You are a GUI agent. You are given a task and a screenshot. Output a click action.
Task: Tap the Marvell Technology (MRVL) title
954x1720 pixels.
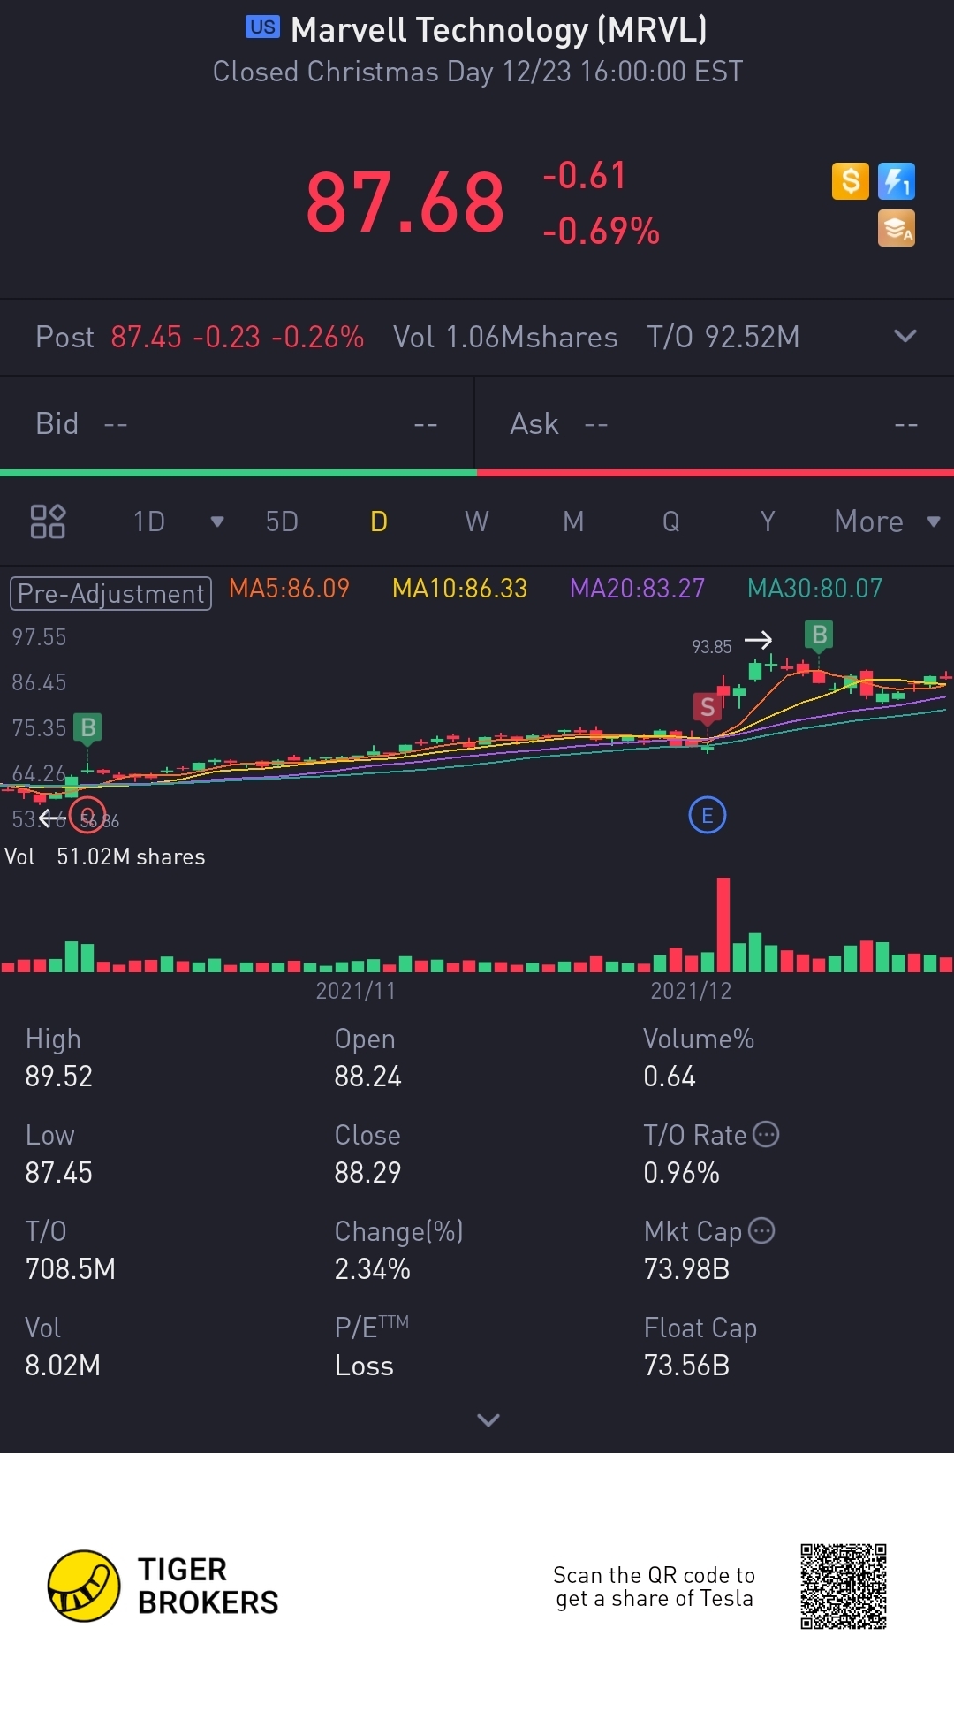[499, 30]
